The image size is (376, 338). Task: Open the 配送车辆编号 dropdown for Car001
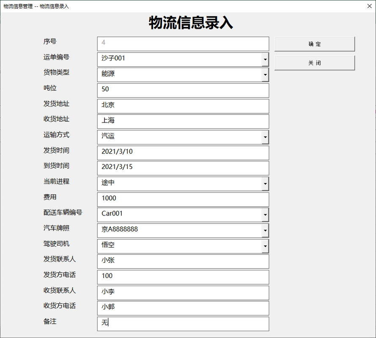pyautogui.click(x=266, y=215)
